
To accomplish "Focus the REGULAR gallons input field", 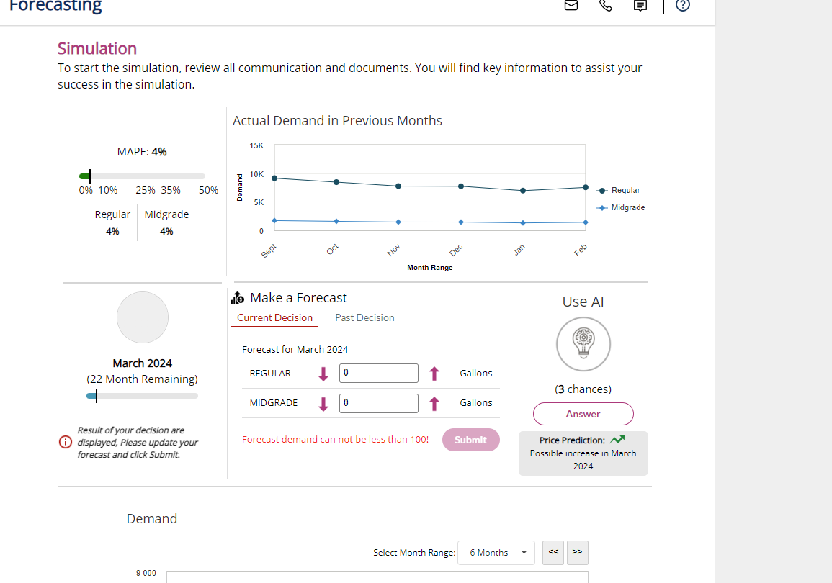I will 378,373.
